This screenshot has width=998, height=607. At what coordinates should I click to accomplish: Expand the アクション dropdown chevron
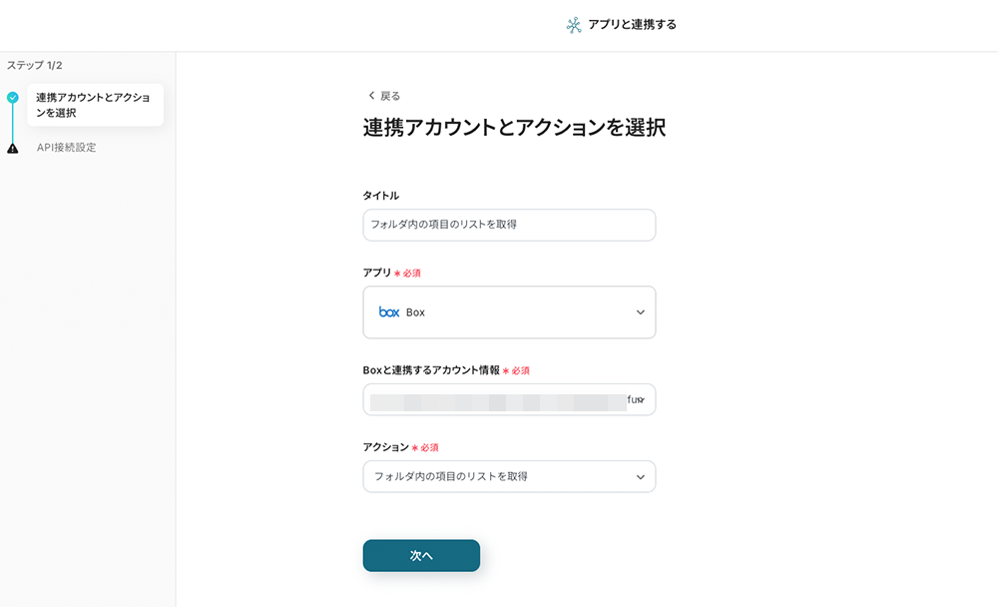640,477
